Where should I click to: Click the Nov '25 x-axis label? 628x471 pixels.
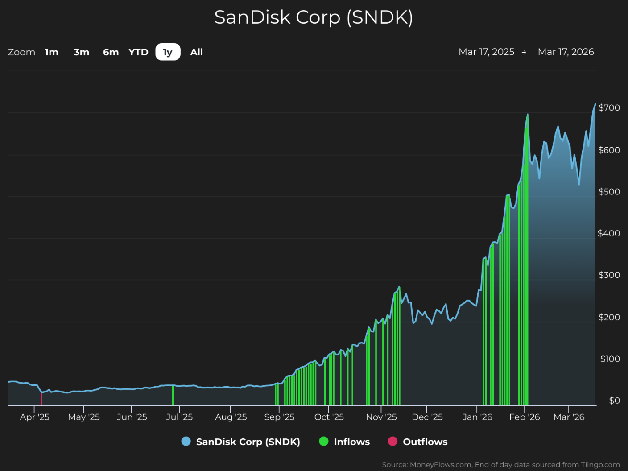pyautogui.click(x=381, y=417)
